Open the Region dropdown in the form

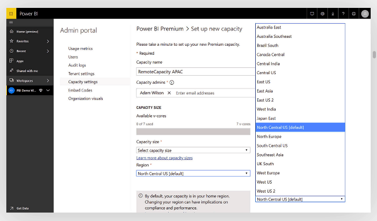tap(193, 174)
